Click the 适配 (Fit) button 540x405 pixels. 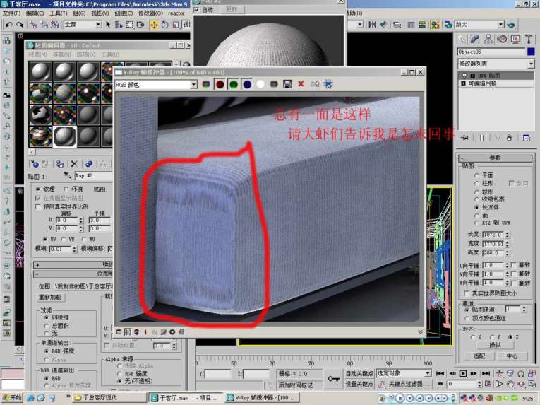pos(479,356)
